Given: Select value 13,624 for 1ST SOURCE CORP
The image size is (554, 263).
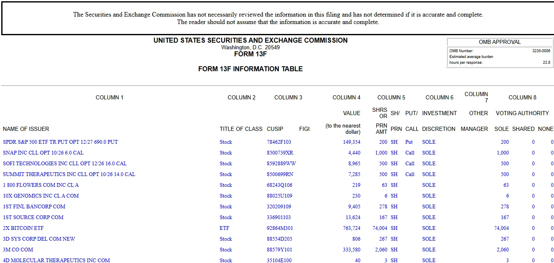Looking at the screenshot, I should click(x=353, y=217).
